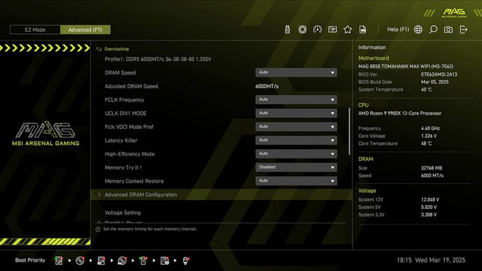Click the 3.308 V System 3.3V reading

point(429,215)
